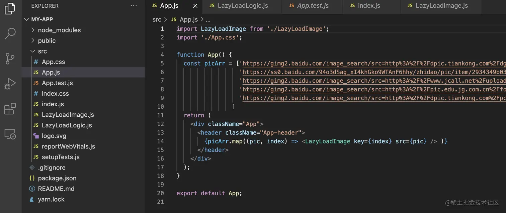Click the 'export default App;' code line
This screenshot has height=213, width=506.
pos(209,193)
